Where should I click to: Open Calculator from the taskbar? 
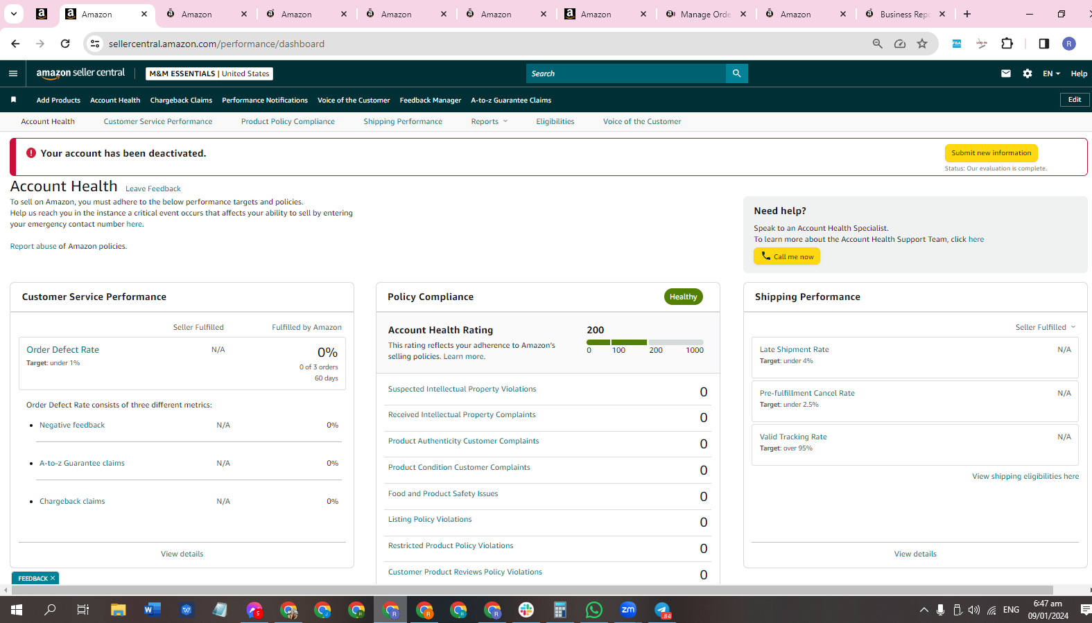(x=560, y=610)
